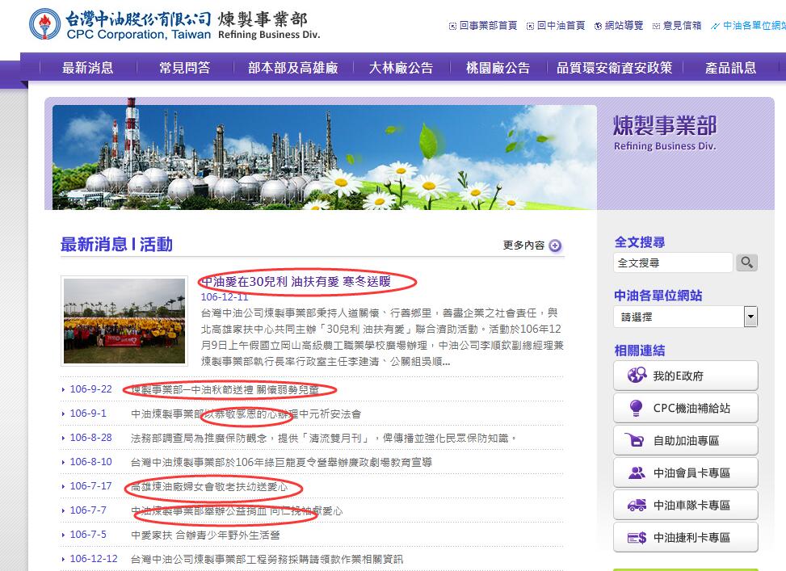Viewport: 786px width, 571px height.
Task: Click the article summary paragraph text
Action: (x=382, y=337)
